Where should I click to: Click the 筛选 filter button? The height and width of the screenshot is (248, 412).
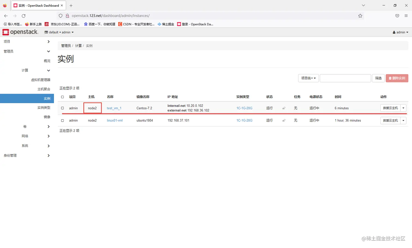[x=378, y=78]
